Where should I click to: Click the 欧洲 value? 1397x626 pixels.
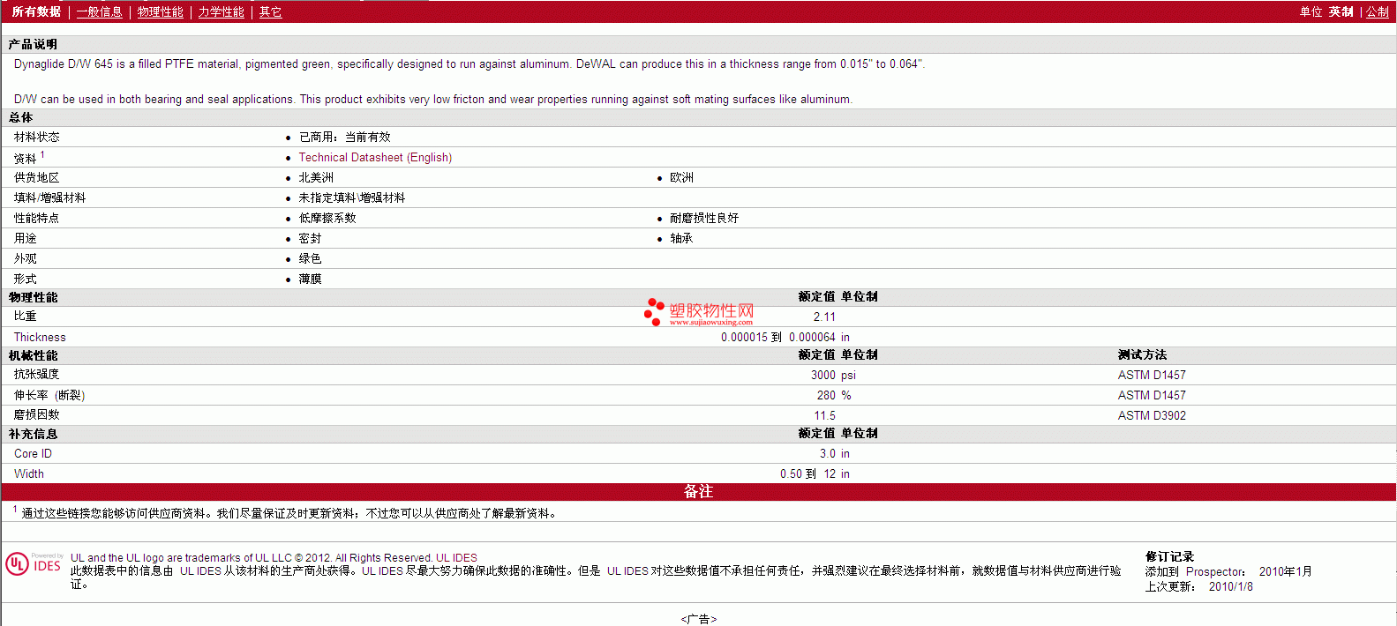pos(681,177)
